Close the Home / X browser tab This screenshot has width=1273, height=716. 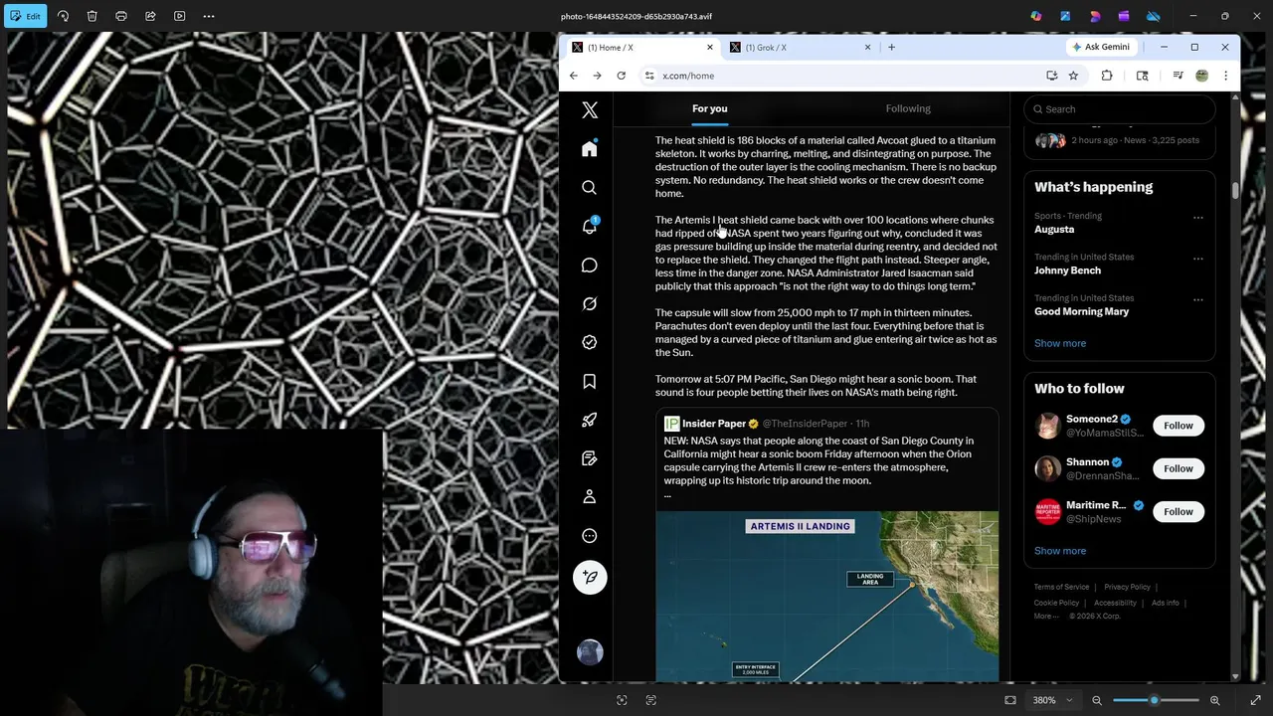(x=710, y=47)
